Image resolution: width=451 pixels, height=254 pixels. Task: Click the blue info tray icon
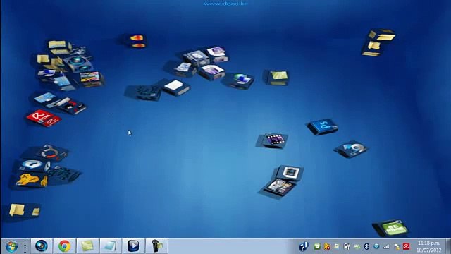click(304, 246)
